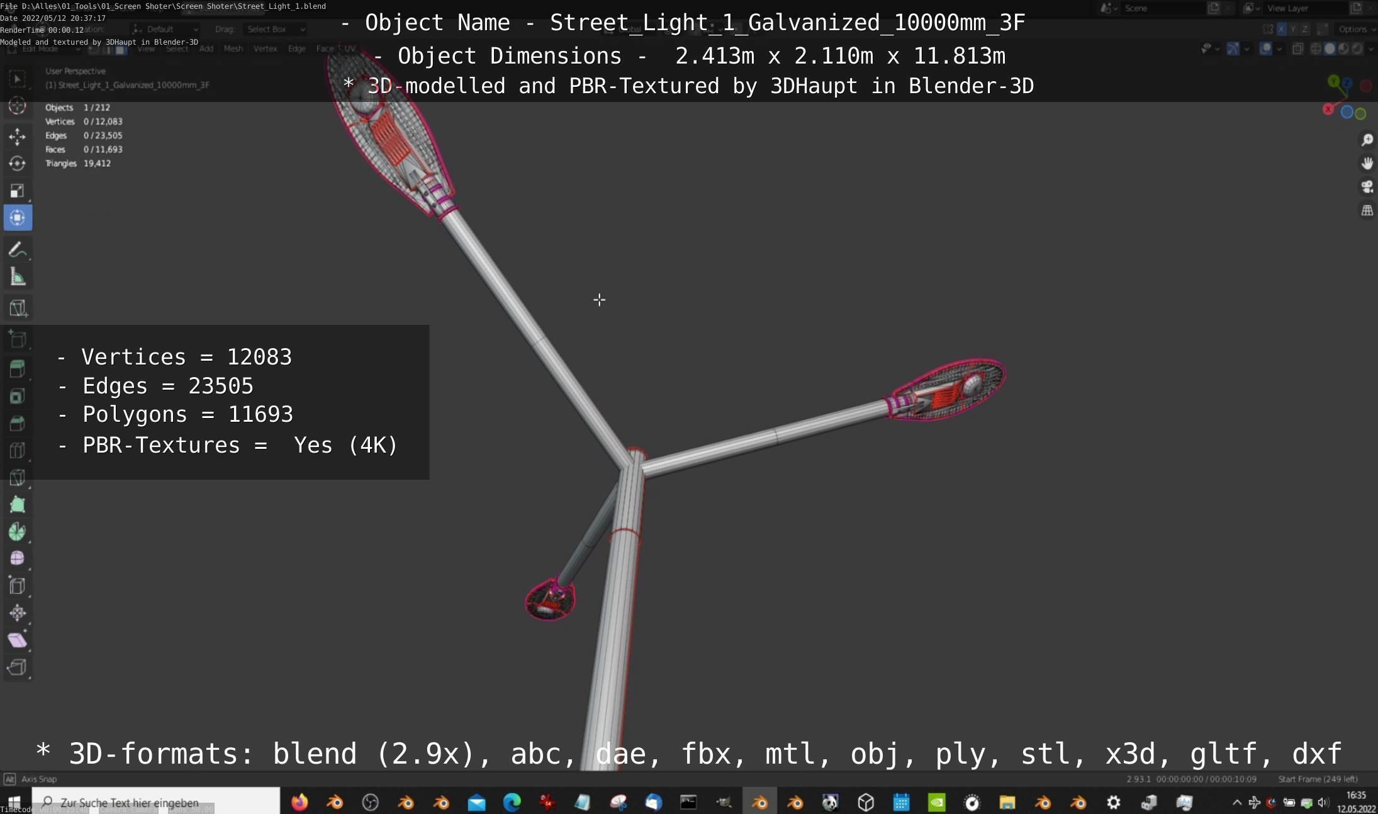
Task: Click the View Layer name field
Action: [1306, 8]
